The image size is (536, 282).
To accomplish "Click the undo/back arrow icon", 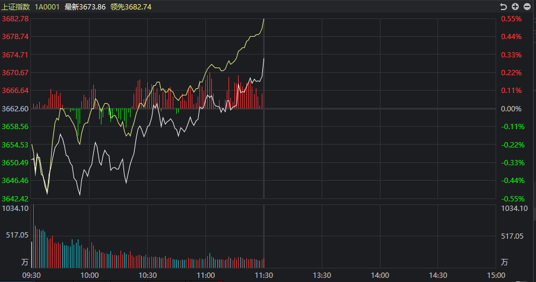I will point(503,7).
